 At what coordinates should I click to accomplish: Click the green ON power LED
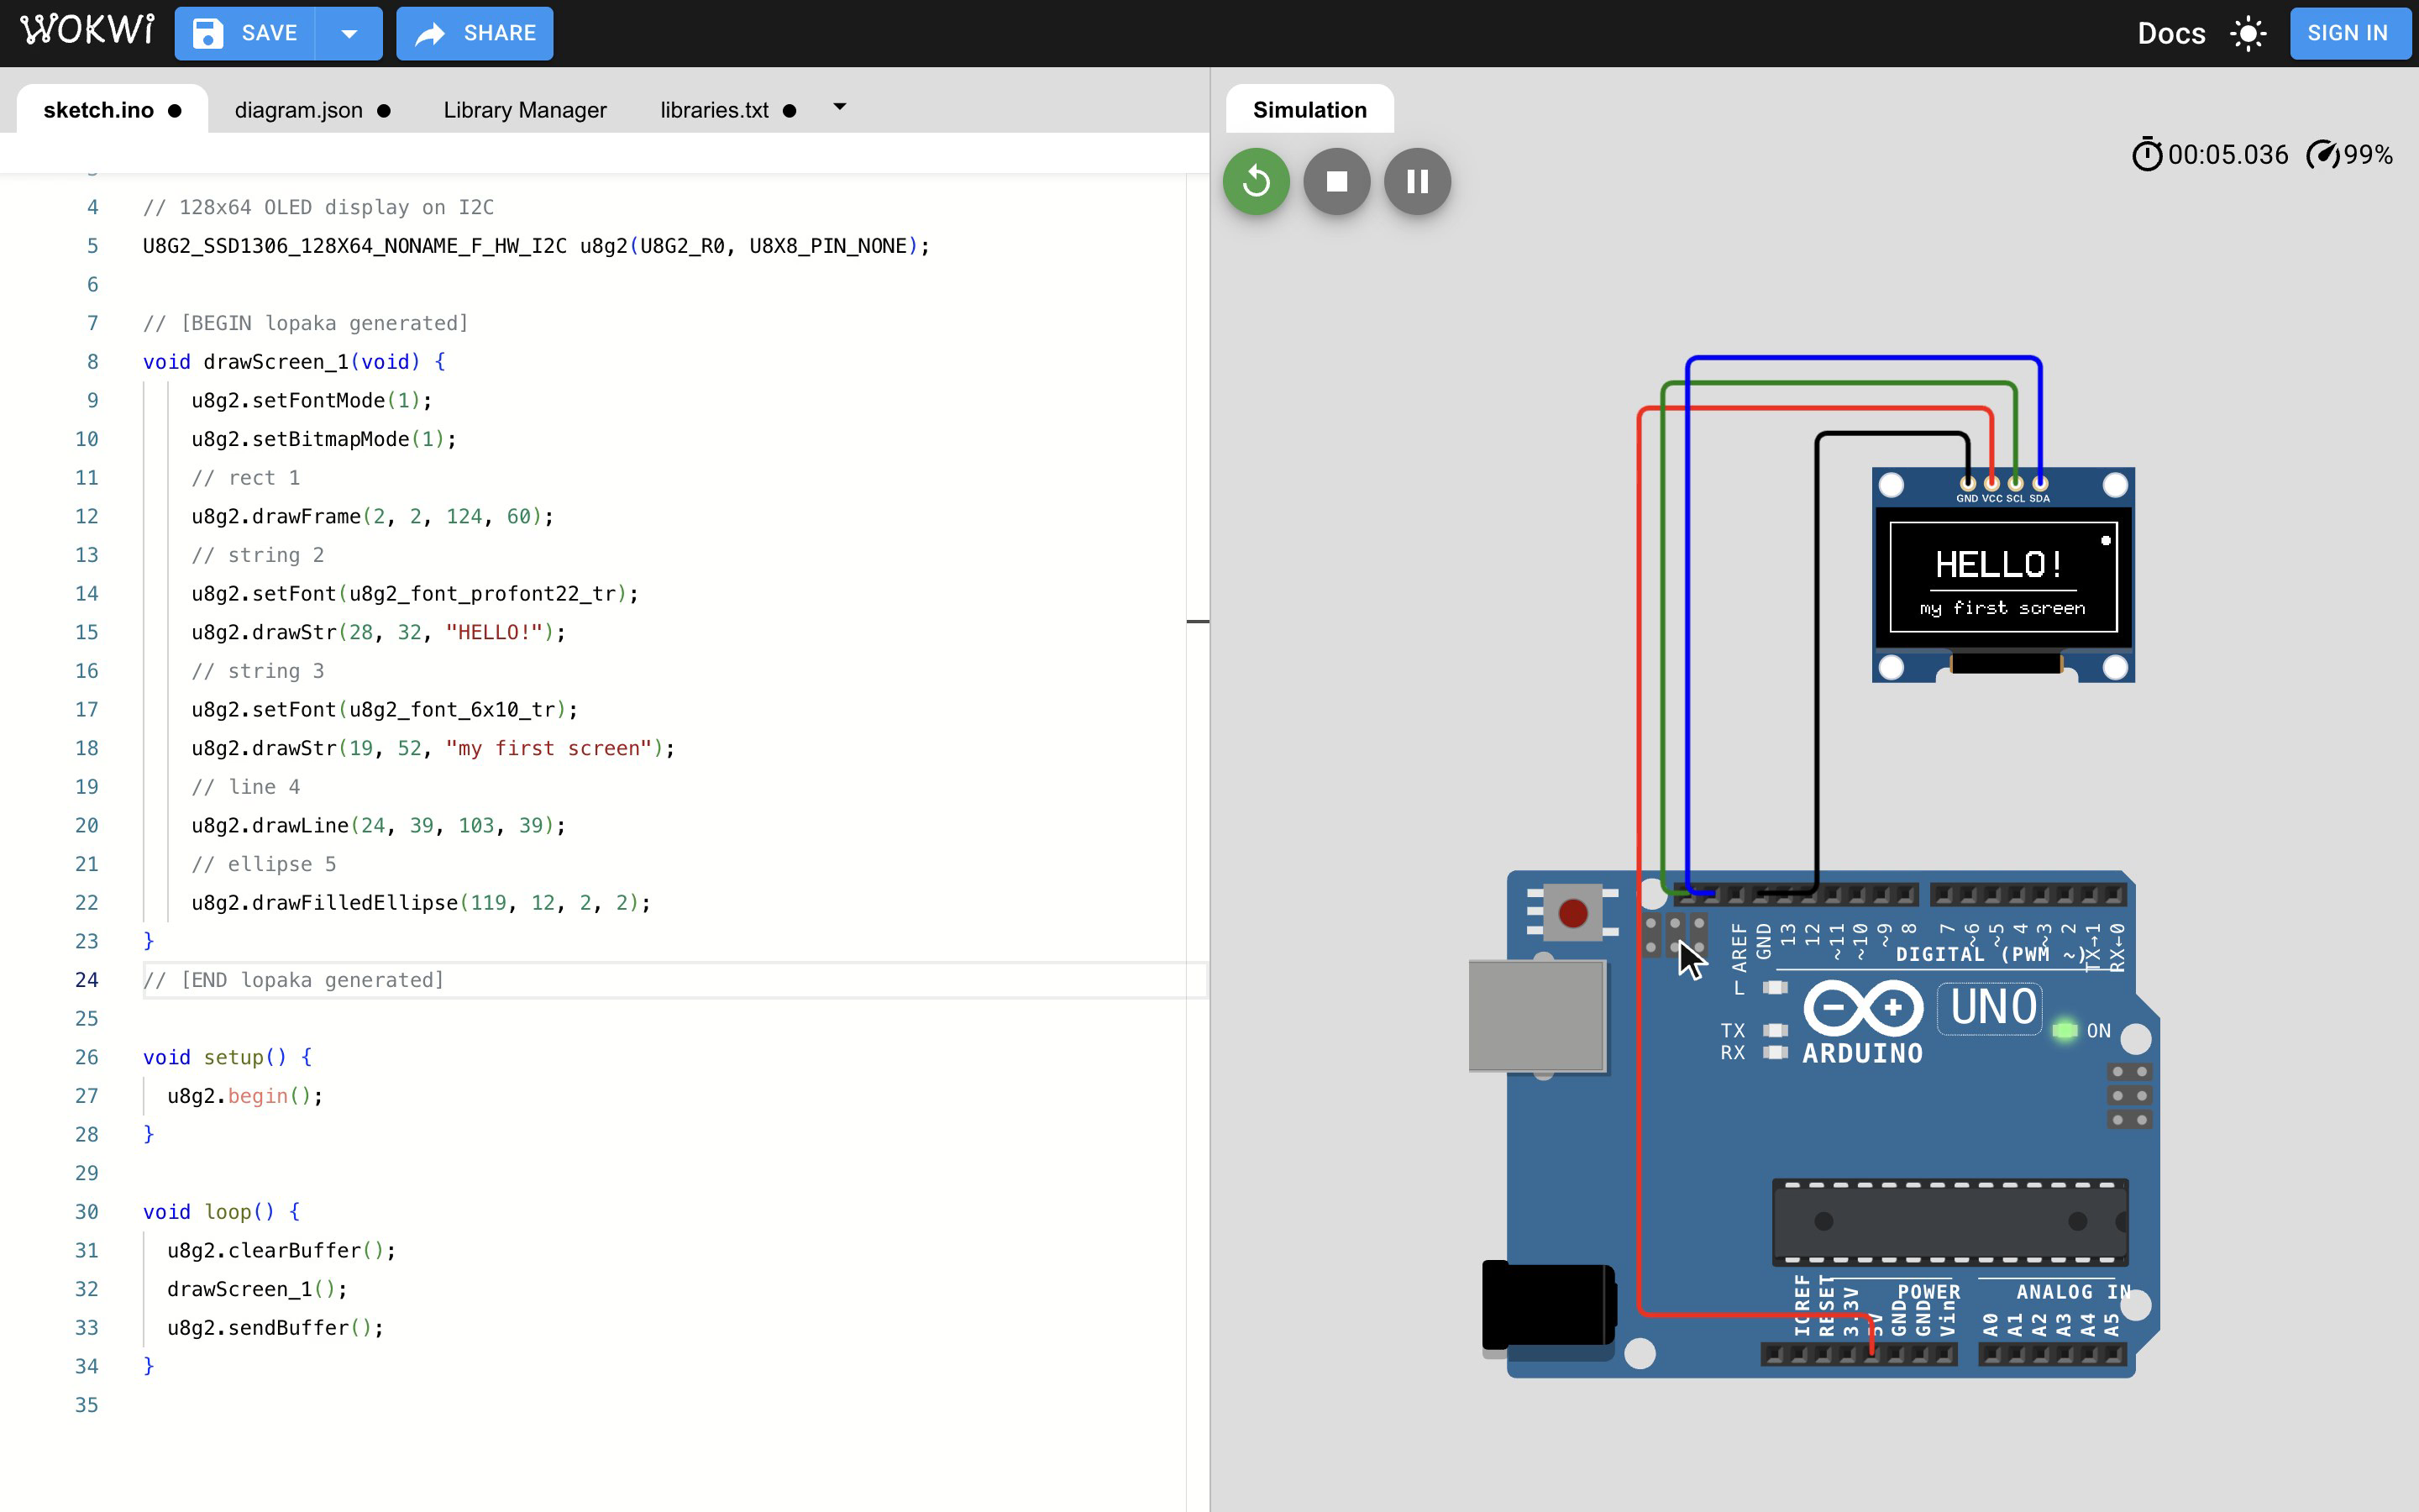point(2065,1030)
